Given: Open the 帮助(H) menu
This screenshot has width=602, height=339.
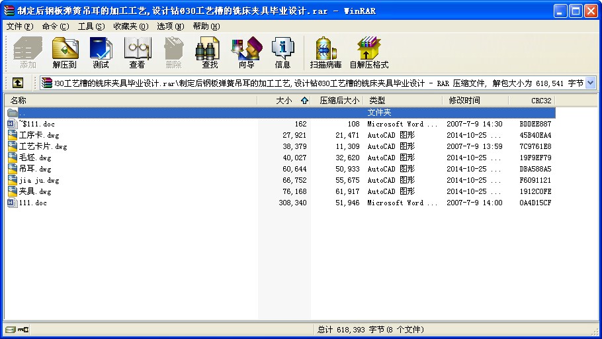Looking at the screenshot, I should tap(206, 26).
